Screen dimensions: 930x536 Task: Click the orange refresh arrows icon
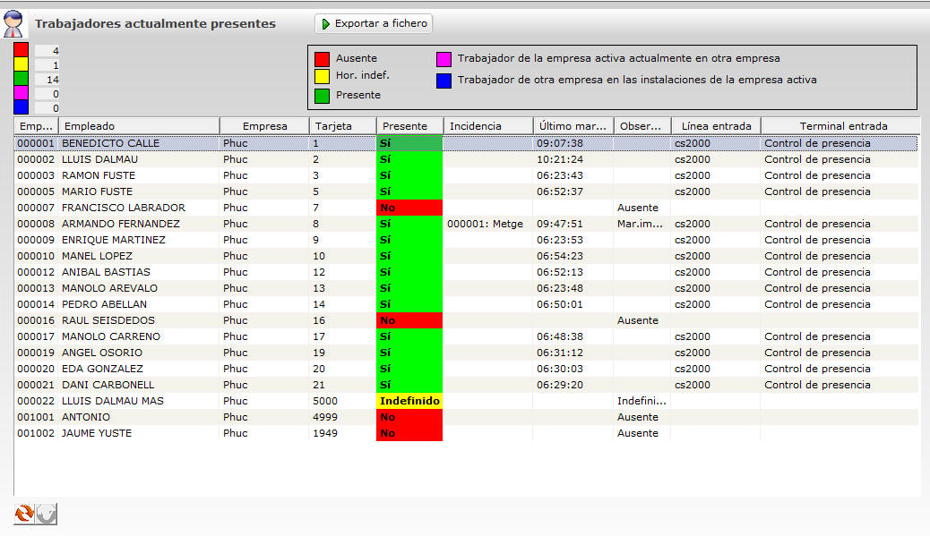pyautogui.click(x=24, y=514)
